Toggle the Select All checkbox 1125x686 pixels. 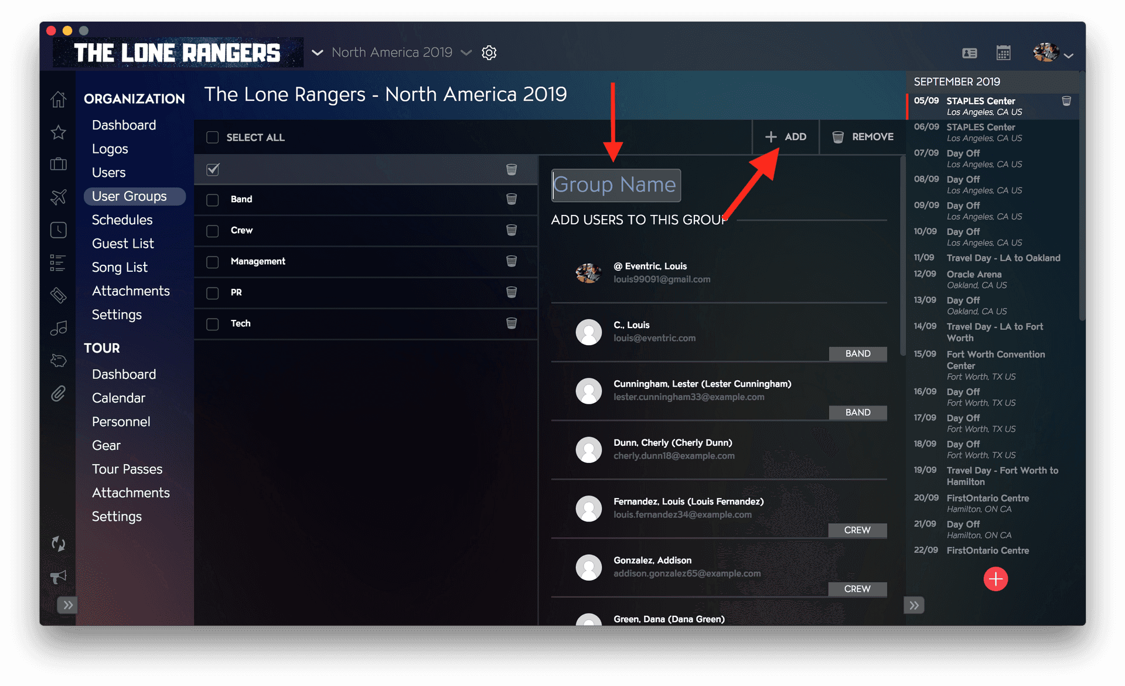(x=212, y=137)
